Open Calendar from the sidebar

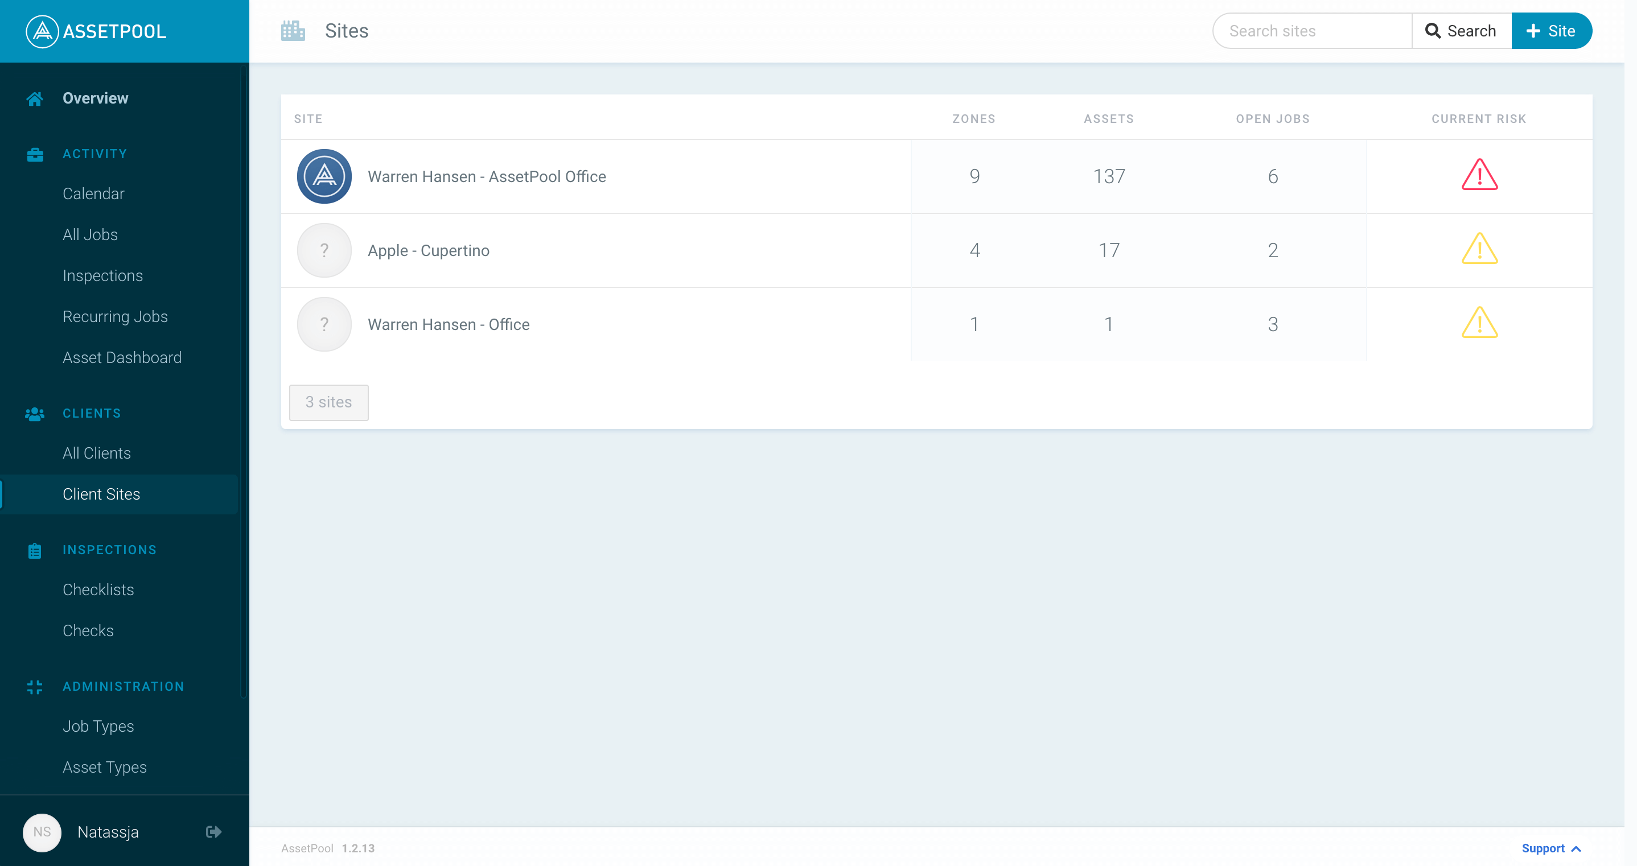[x=93, y=194]
